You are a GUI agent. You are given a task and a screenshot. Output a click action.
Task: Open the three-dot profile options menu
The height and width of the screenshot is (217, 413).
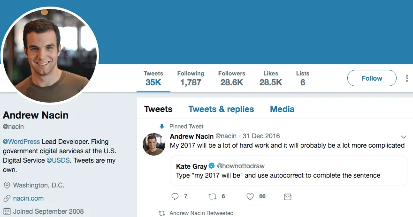pos(407,78)
